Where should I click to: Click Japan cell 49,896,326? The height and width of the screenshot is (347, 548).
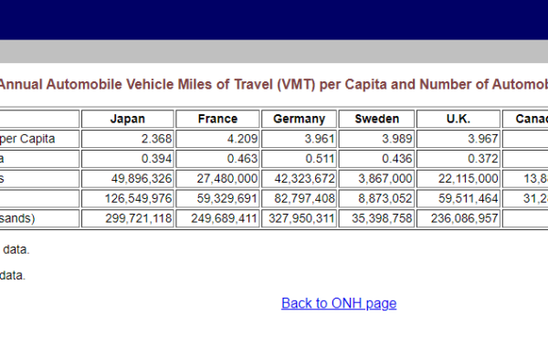pyautogui.click(x=128, y=179)
